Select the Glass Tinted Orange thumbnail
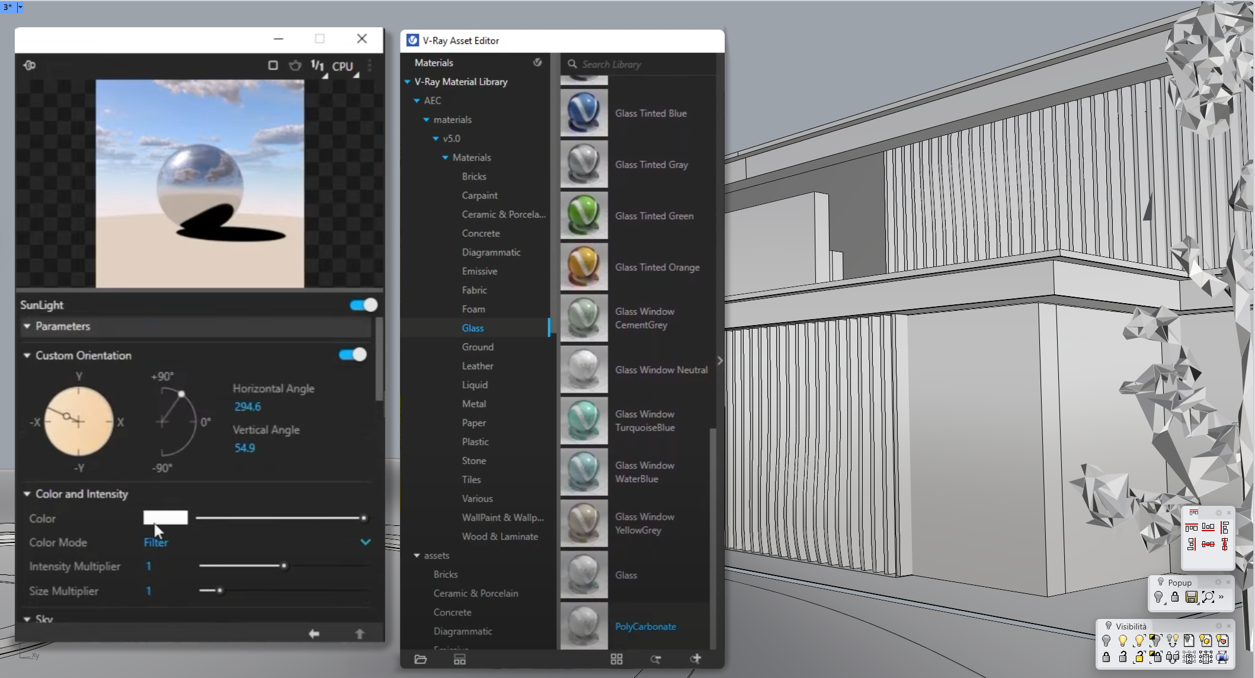Image resolution: width=1255 pixels, height=678 pixels. click(x=584, y=267)
